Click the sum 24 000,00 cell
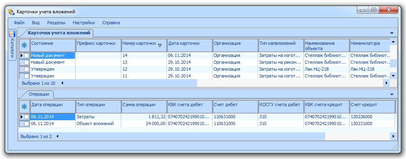Image resolution: width=406 pixels, height=159 pixels. click(144, 124)
